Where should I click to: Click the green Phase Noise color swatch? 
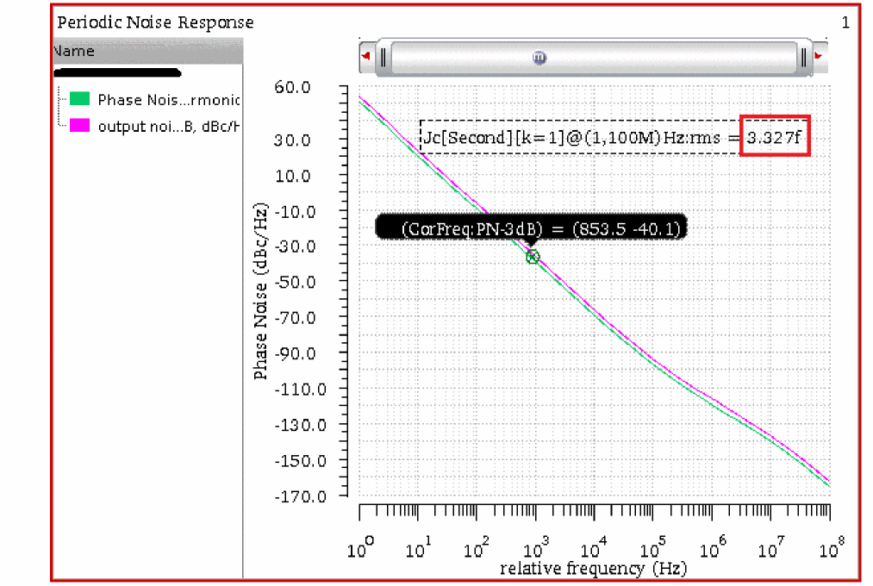click(80, 100)
